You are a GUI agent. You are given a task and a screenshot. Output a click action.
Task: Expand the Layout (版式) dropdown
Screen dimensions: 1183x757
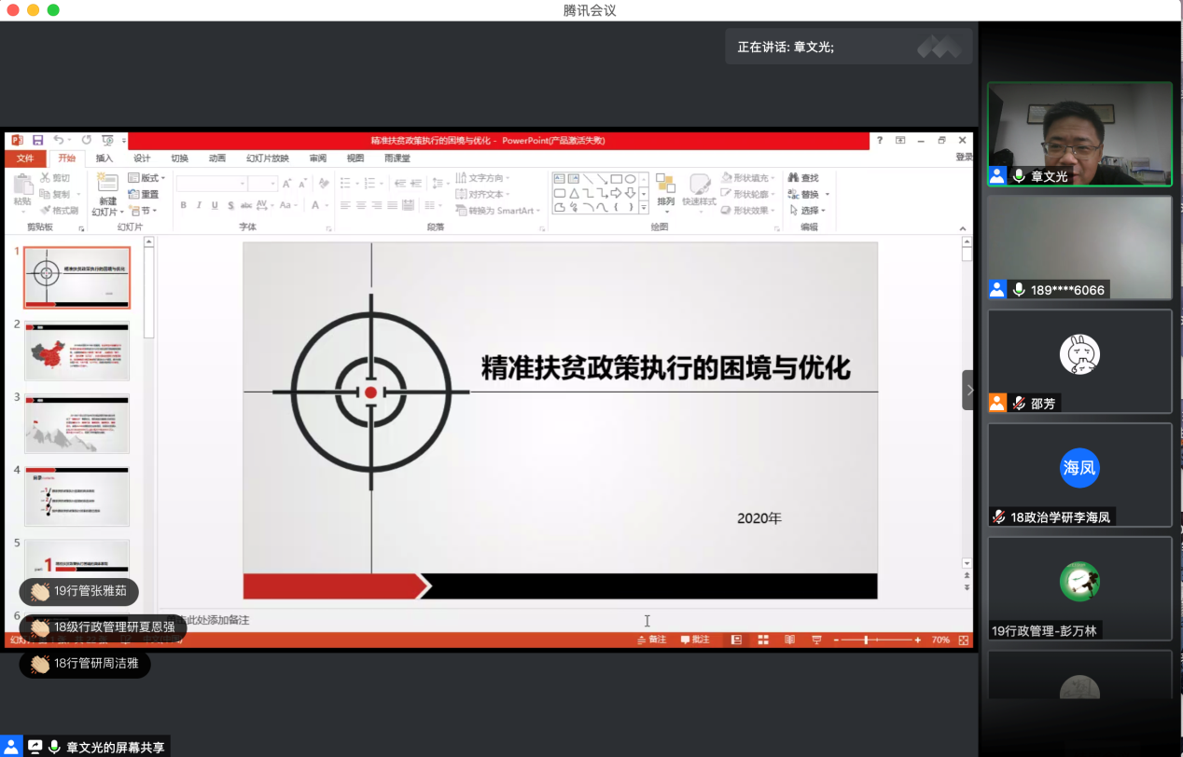[x=147, y=178]
